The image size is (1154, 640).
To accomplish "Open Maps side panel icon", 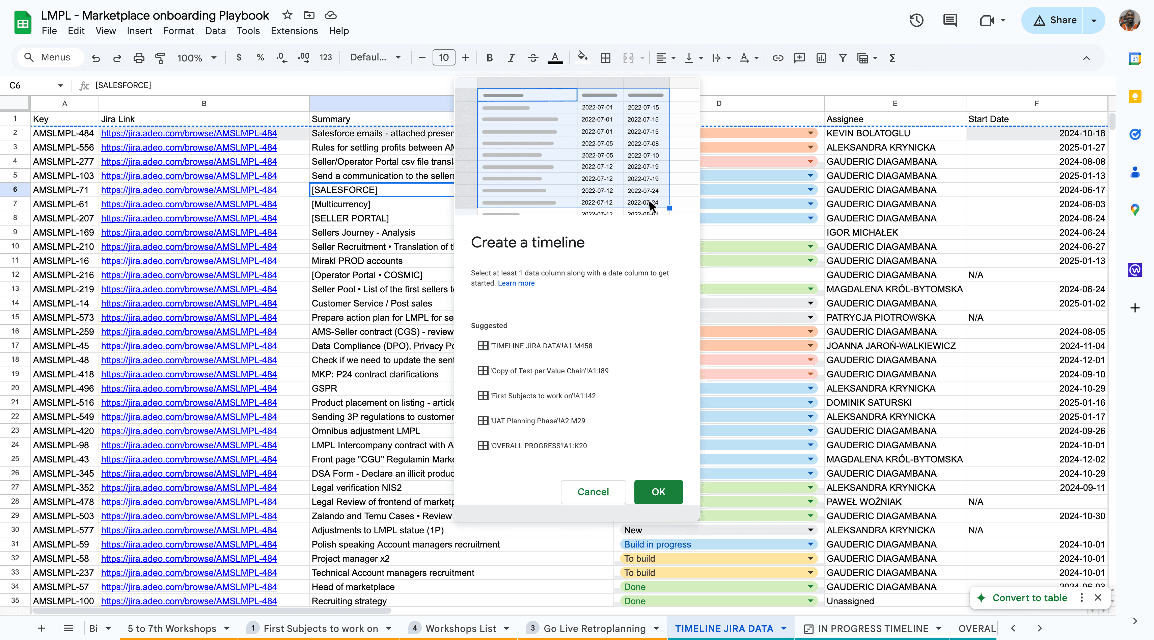I will [1135, 209].
